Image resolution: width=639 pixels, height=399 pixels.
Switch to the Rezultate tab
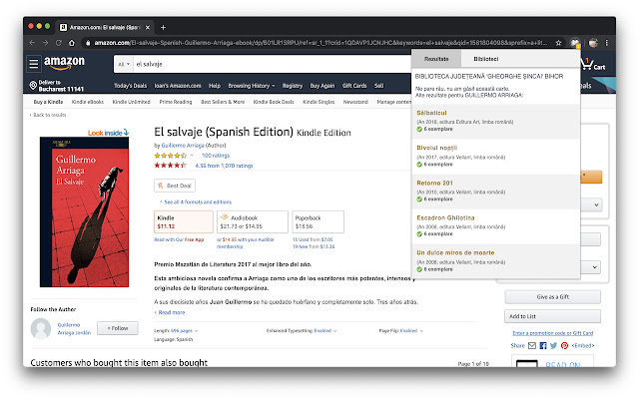436,59
